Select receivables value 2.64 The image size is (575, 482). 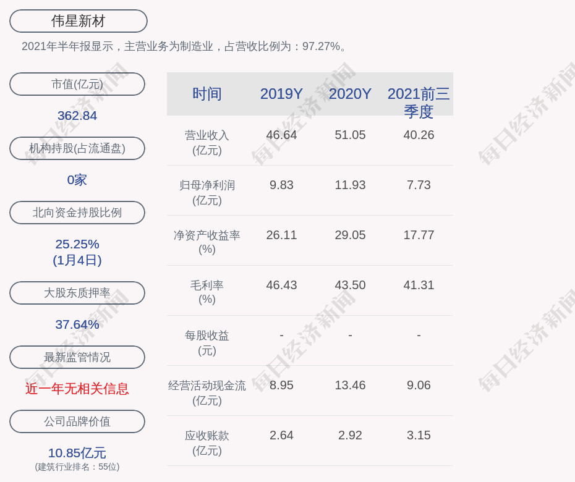click(281, 436)
